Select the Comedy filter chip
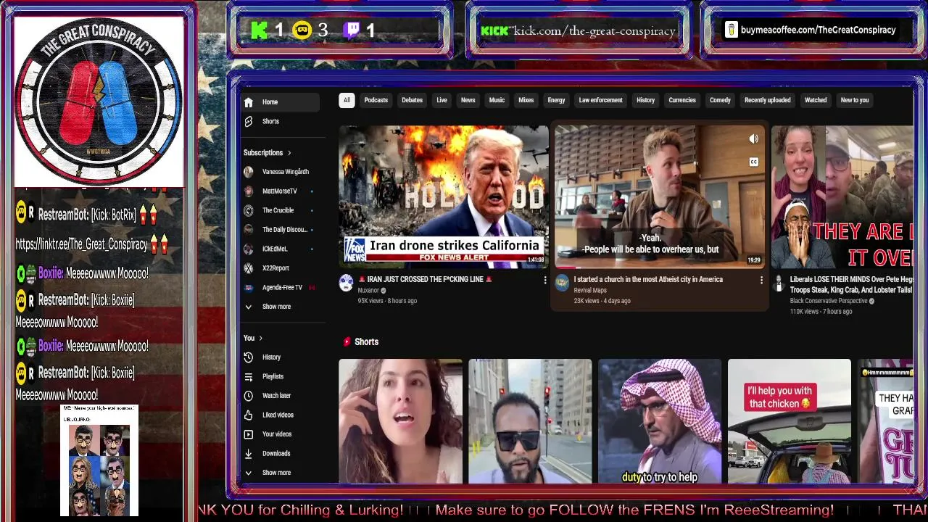The image size is (928, 522). (x=720, y=100)
